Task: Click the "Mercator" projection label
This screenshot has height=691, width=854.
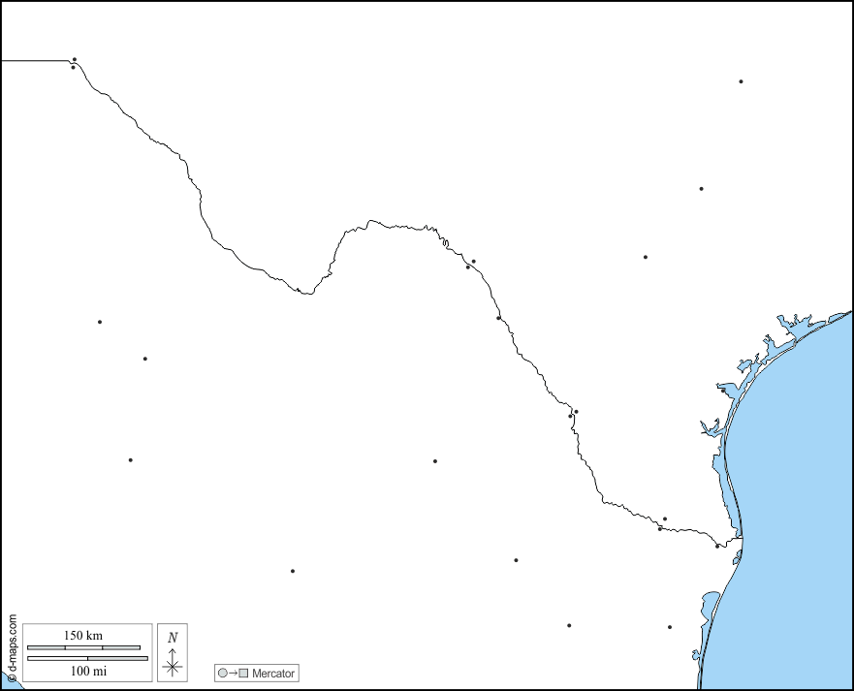Action: pos(273,673)
